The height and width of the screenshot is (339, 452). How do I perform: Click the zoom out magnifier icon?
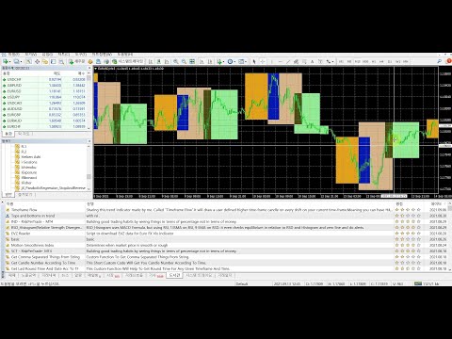coord(184,62)
